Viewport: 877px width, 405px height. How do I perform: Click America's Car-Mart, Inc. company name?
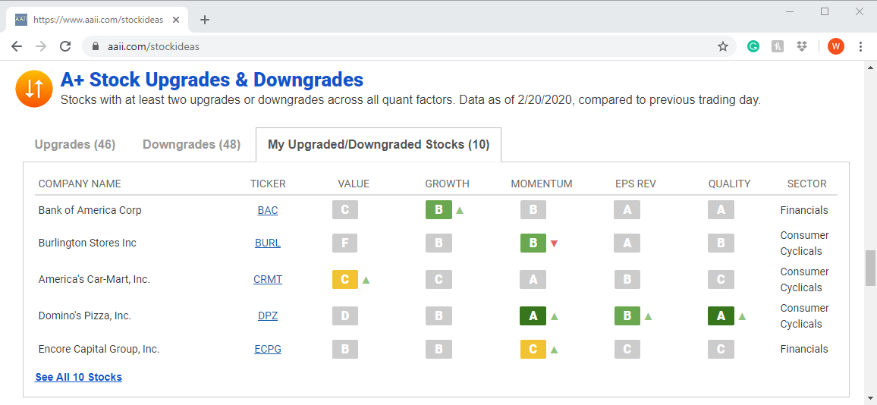[x=94, y=279]
